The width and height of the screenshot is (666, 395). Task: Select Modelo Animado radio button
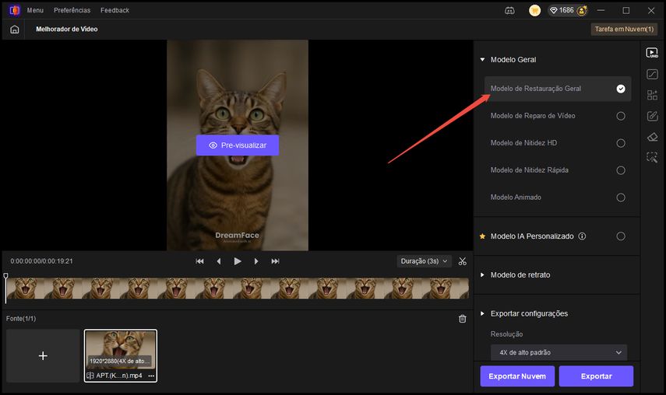pyautogui.click(x=621, y=197)
